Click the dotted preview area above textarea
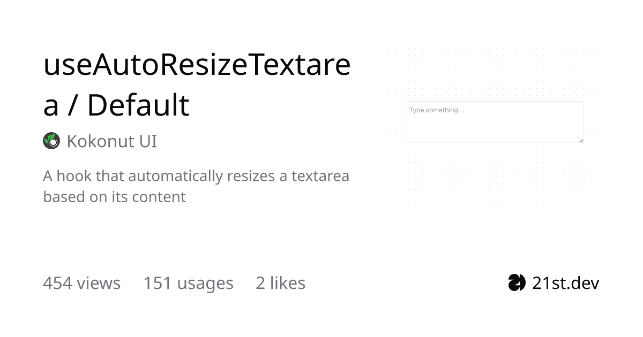The width and height of the screenshot is (643, 337). click(493, 74)
